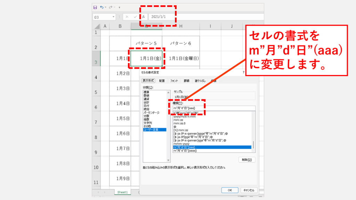This screenshot has height=200, width=356.
Task: Click the select-all triangle at grid corner
Action: [x=96, y=26]
